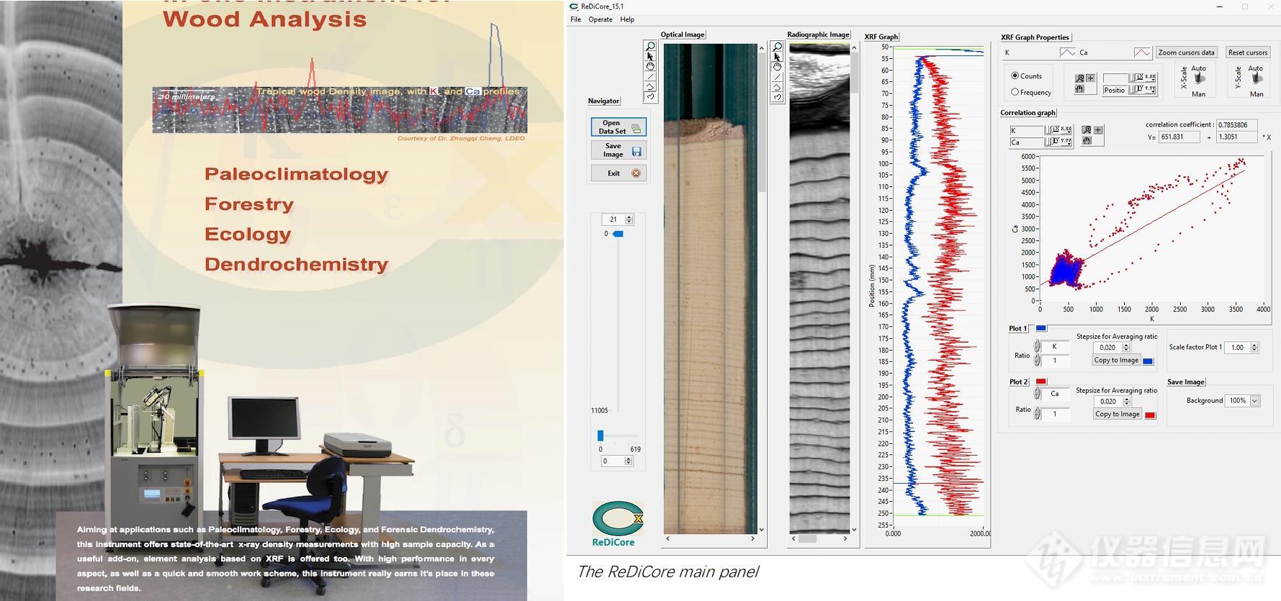The width and height of the screenshot is (1281, 601).
Task: Click the Positio axis label field
Action: click(1115, 91)
